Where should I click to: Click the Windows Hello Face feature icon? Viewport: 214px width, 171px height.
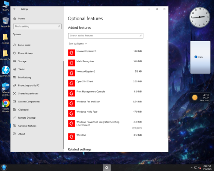click(71, 113)
